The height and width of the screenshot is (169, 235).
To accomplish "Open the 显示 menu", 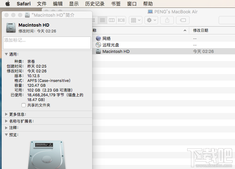I will pos(74,4).
